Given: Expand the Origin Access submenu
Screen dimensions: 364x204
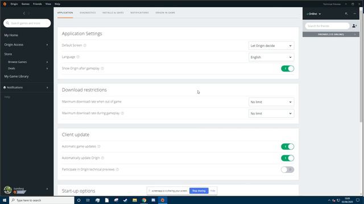Looking at the screenshot, I should [x=47, y=45].
